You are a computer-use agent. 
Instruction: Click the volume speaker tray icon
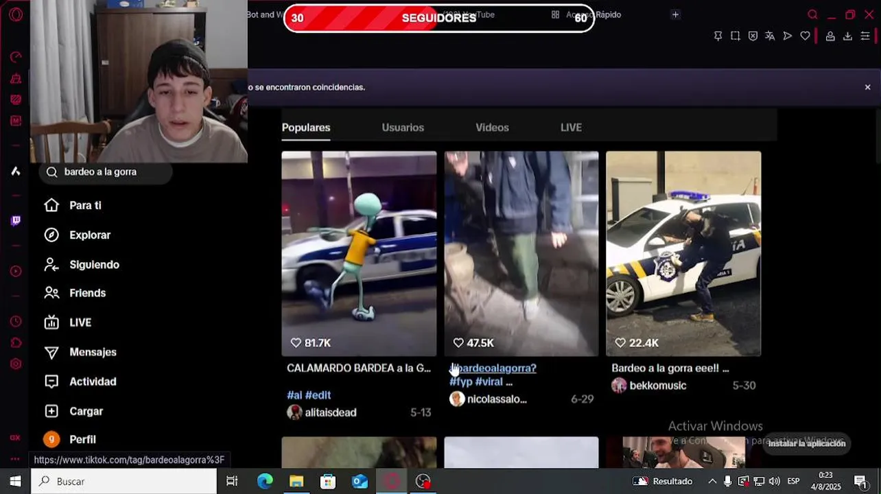[774, 481]
